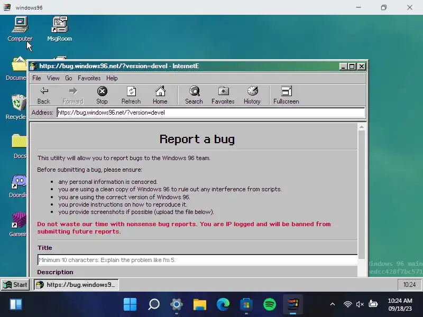Click the "Report a bug" page heading
The image size is (423, 317).
(197, 139)
